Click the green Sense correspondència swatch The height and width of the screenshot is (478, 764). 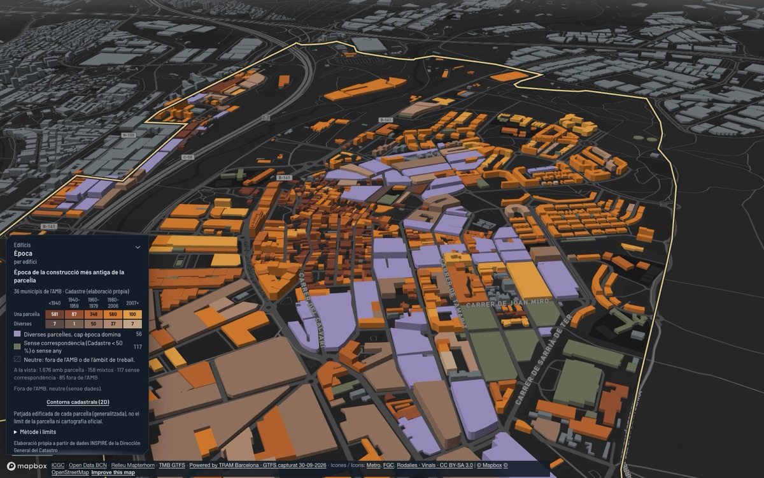[17, 347]
